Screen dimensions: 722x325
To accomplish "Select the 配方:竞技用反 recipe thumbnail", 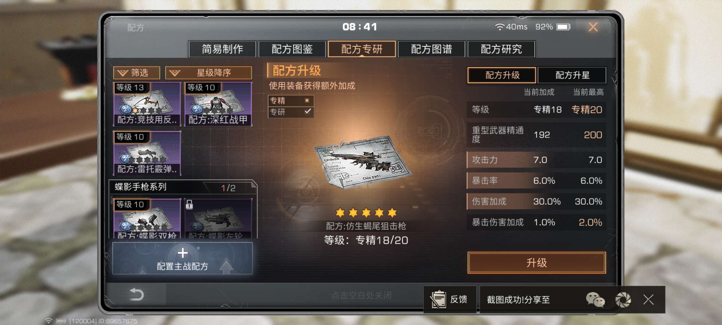I will [x=147, y=103].
